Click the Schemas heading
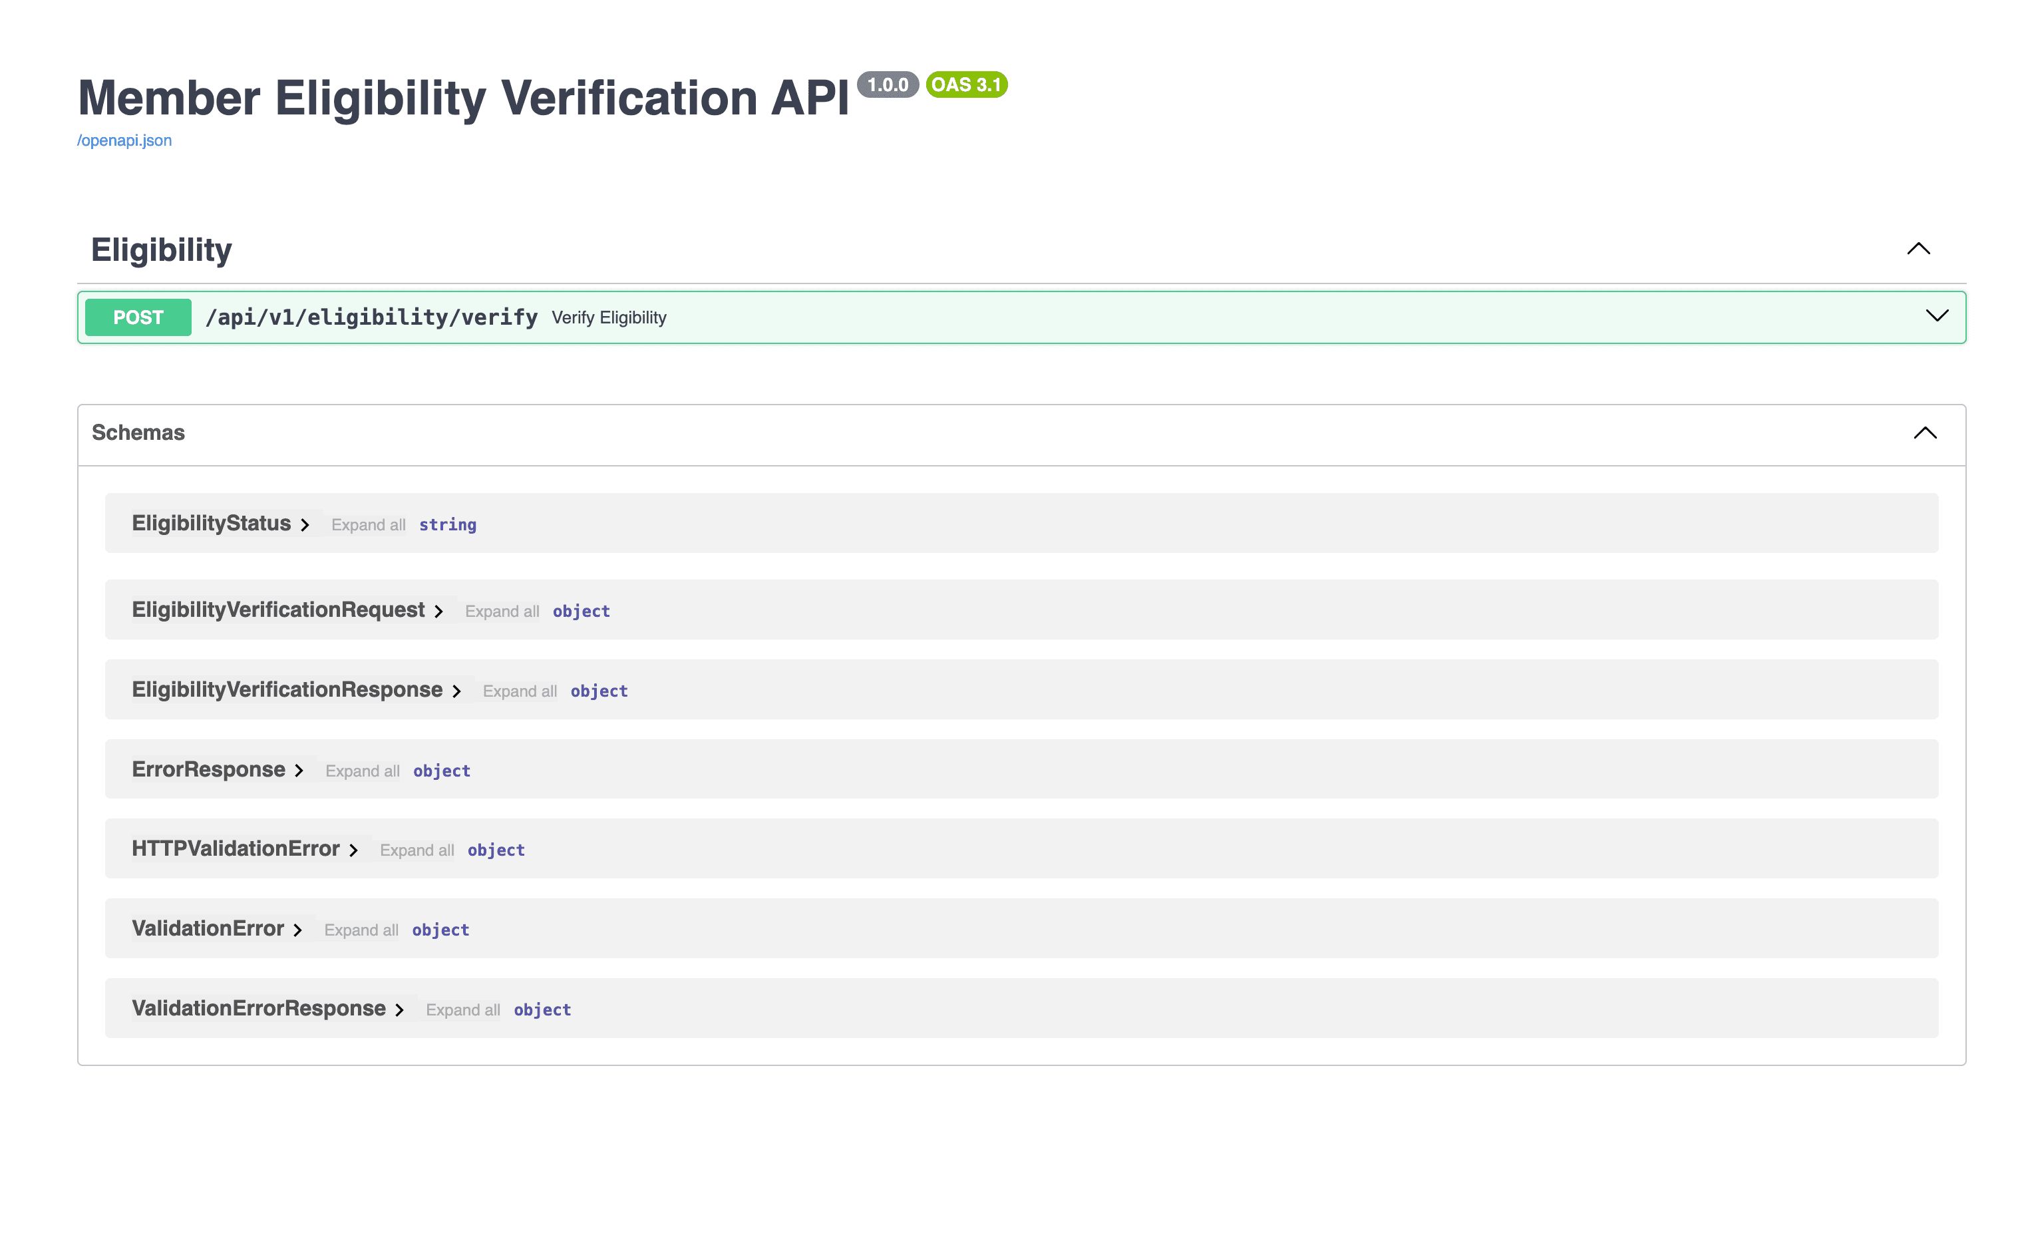Screen dimensions: 2020x1251 pyautogui.click(x=138, y=433)
